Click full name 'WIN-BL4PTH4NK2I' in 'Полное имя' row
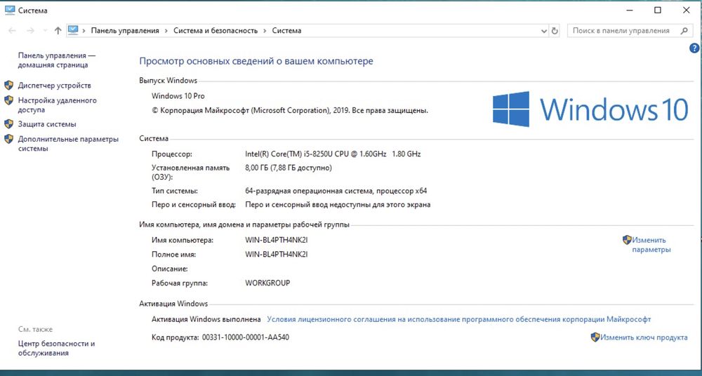This screenshot has height=376, width=702. [277, 254]
